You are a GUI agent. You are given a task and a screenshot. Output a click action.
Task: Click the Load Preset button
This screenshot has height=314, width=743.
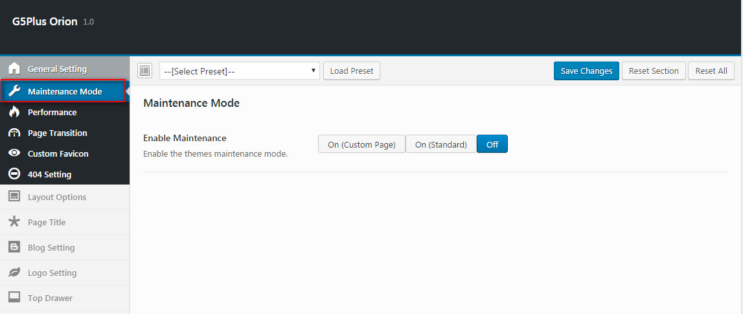352,71
